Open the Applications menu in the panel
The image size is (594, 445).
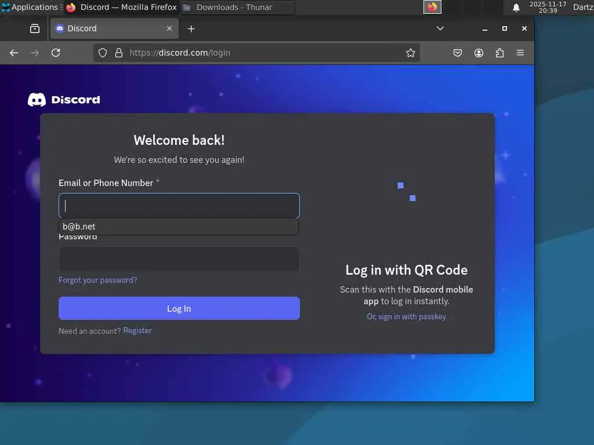click(x=32, y=7)
